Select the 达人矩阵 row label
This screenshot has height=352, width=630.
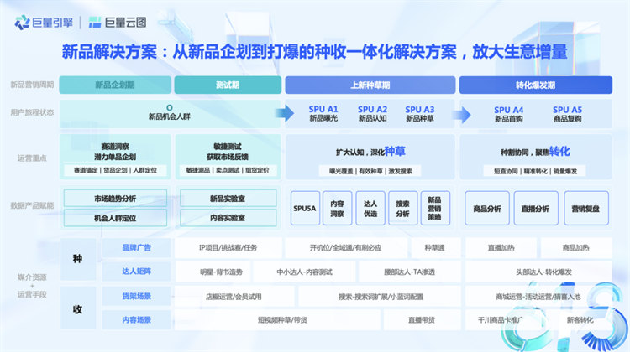point(135,272)
